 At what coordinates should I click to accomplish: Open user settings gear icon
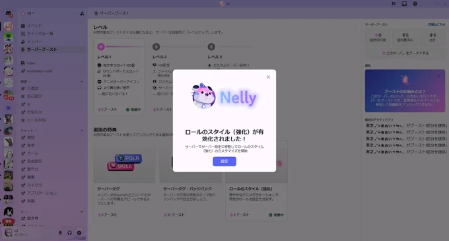click(79, 233)
